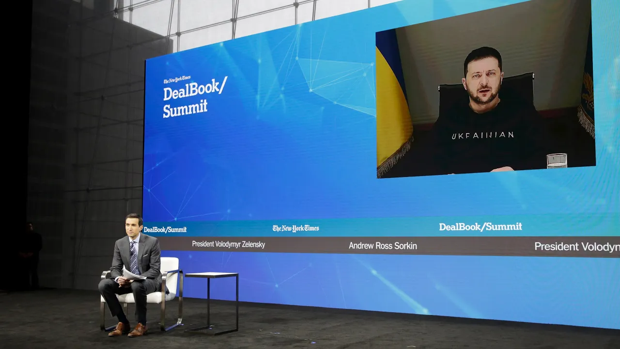Click the small "DealBook/Summit" beside the moderator's head
620x349 pixels.
(x=165, y=229)
